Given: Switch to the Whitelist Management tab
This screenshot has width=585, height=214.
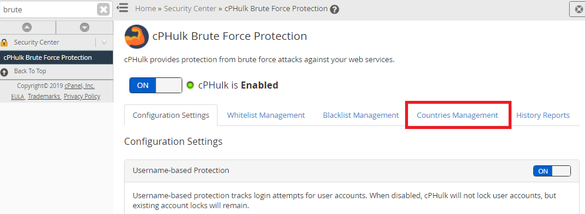Looking at the screenshot, I should [266, 116].
